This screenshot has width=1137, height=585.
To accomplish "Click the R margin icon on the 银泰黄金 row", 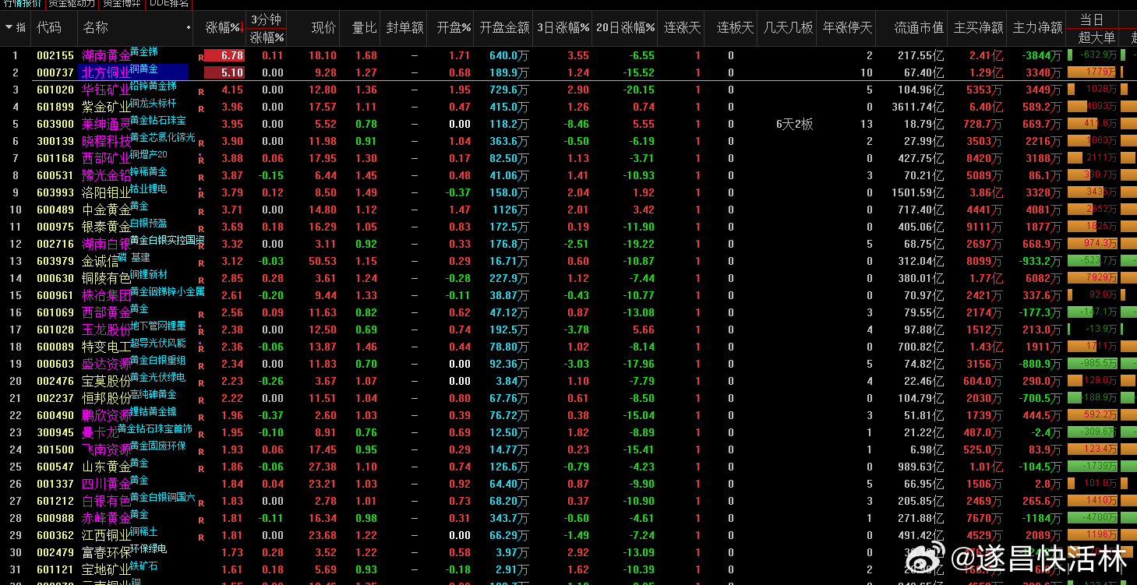I will pos(201,228).
